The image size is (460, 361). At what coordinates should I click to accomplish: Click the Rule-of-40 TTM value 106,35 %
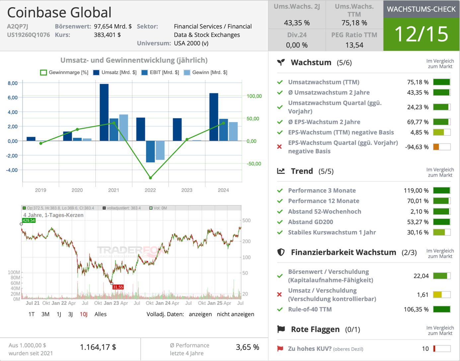[416, 309]
